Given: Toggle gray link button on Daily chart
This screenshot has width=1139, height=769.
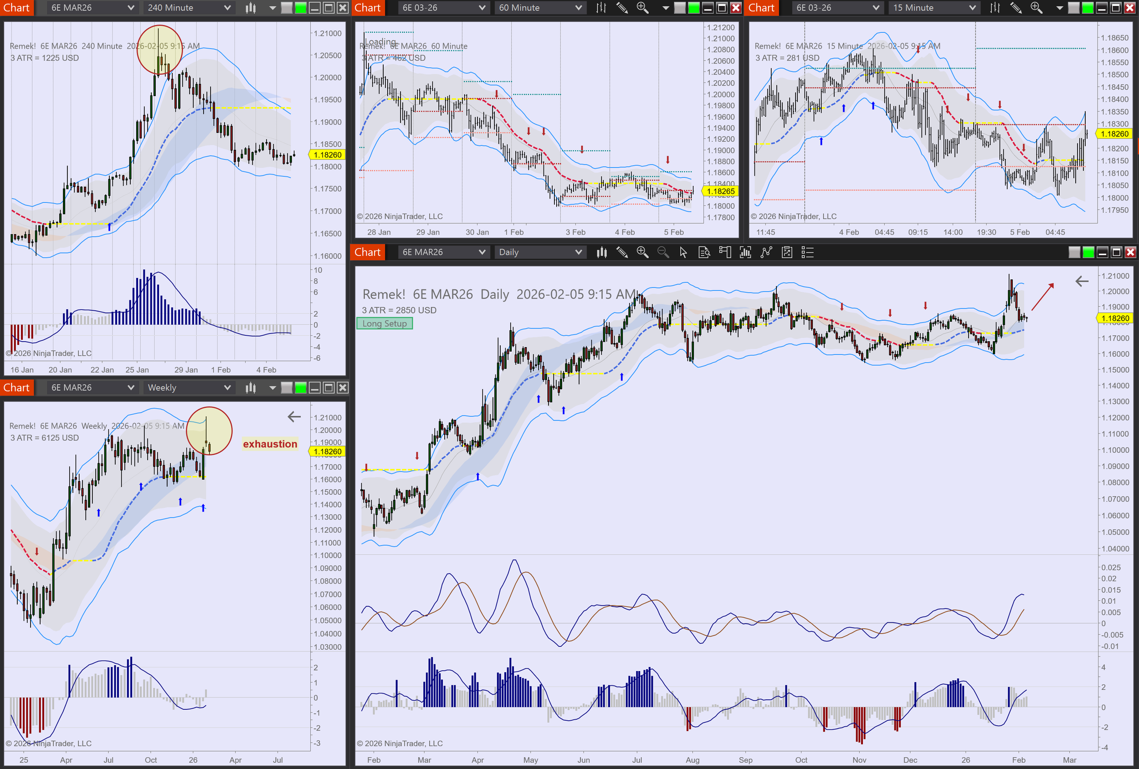Looking at the screenshot, I should (x=1074, y=252).
